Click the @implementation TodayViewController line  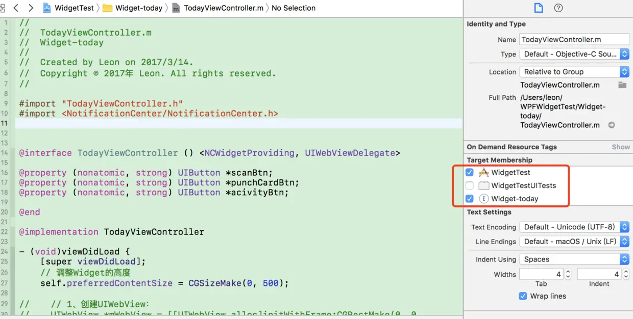point(112,232)
